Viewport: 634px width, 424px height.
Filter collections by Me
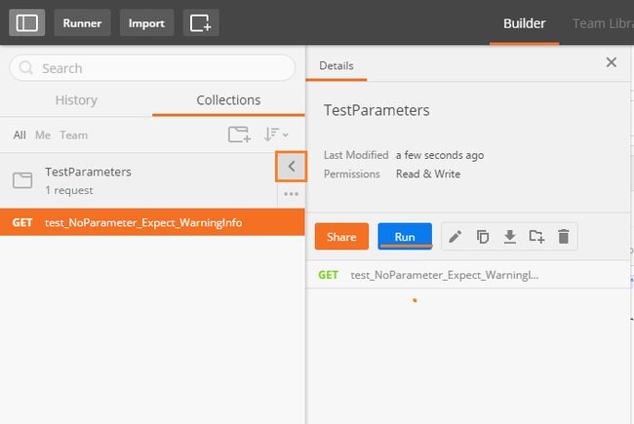point(43,135)
